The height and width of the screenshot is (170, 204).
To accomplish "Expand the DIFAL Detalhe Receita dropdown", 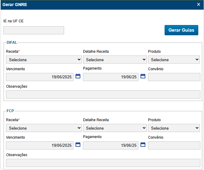I will [x=115, y=60].
